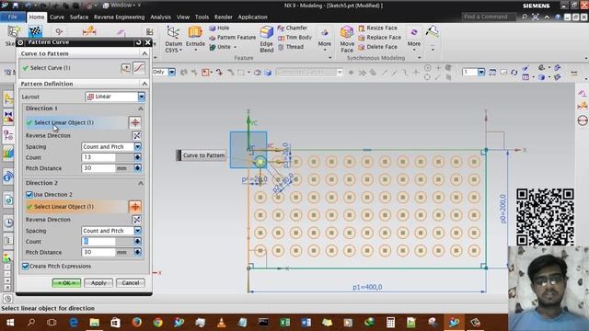Image resolution: width=589 pixels, height=331 pixels.
Task: Click Direction 2 specify vector icon
Action: (x=135, y=206)
